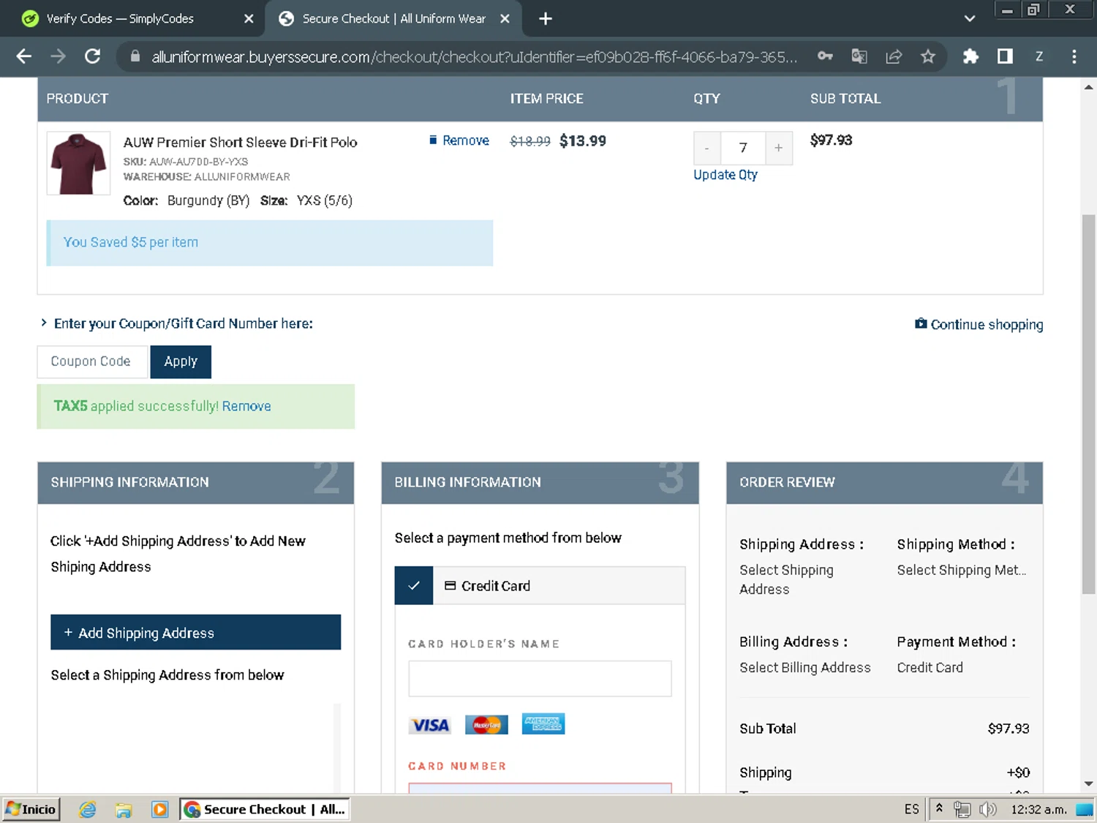
Task: Click the address bar URL
Action: tap(474, 57)
